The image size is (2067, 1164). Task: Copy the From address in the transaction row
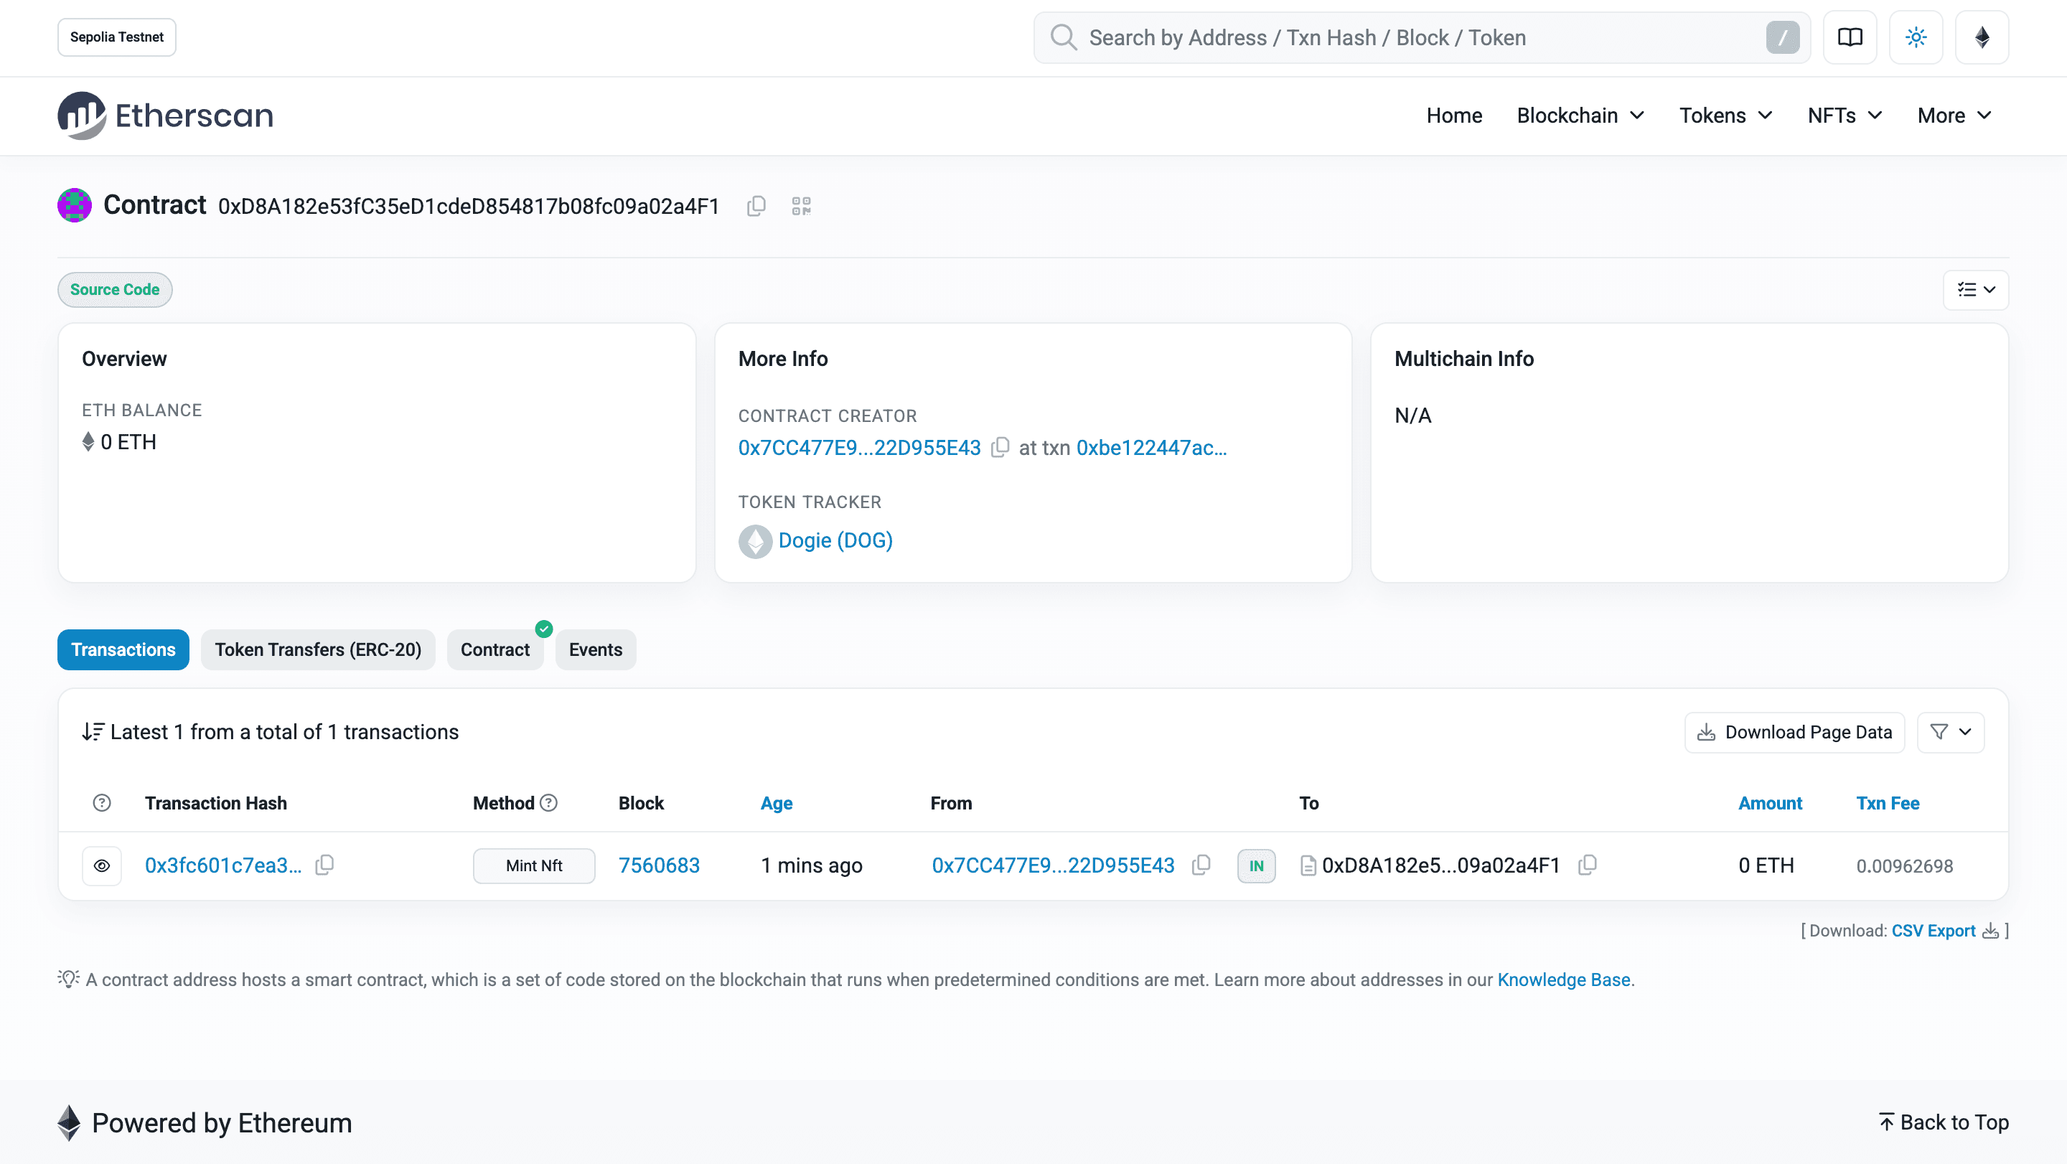click(x=1201, y=865)
